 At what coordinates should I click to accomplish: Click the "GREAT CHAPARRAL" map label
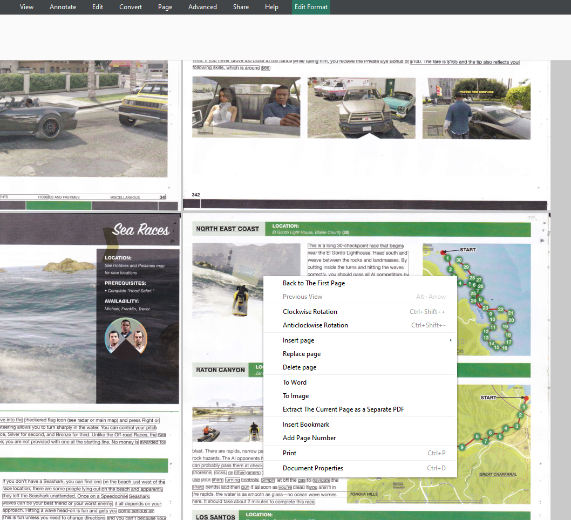point(498,474)
